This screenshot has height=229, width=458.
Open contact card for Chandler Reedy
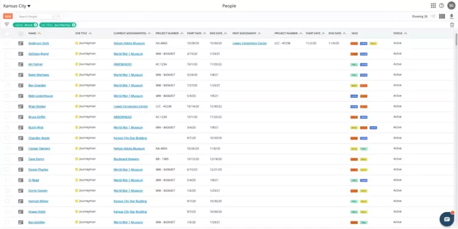[x=21, y=138]
